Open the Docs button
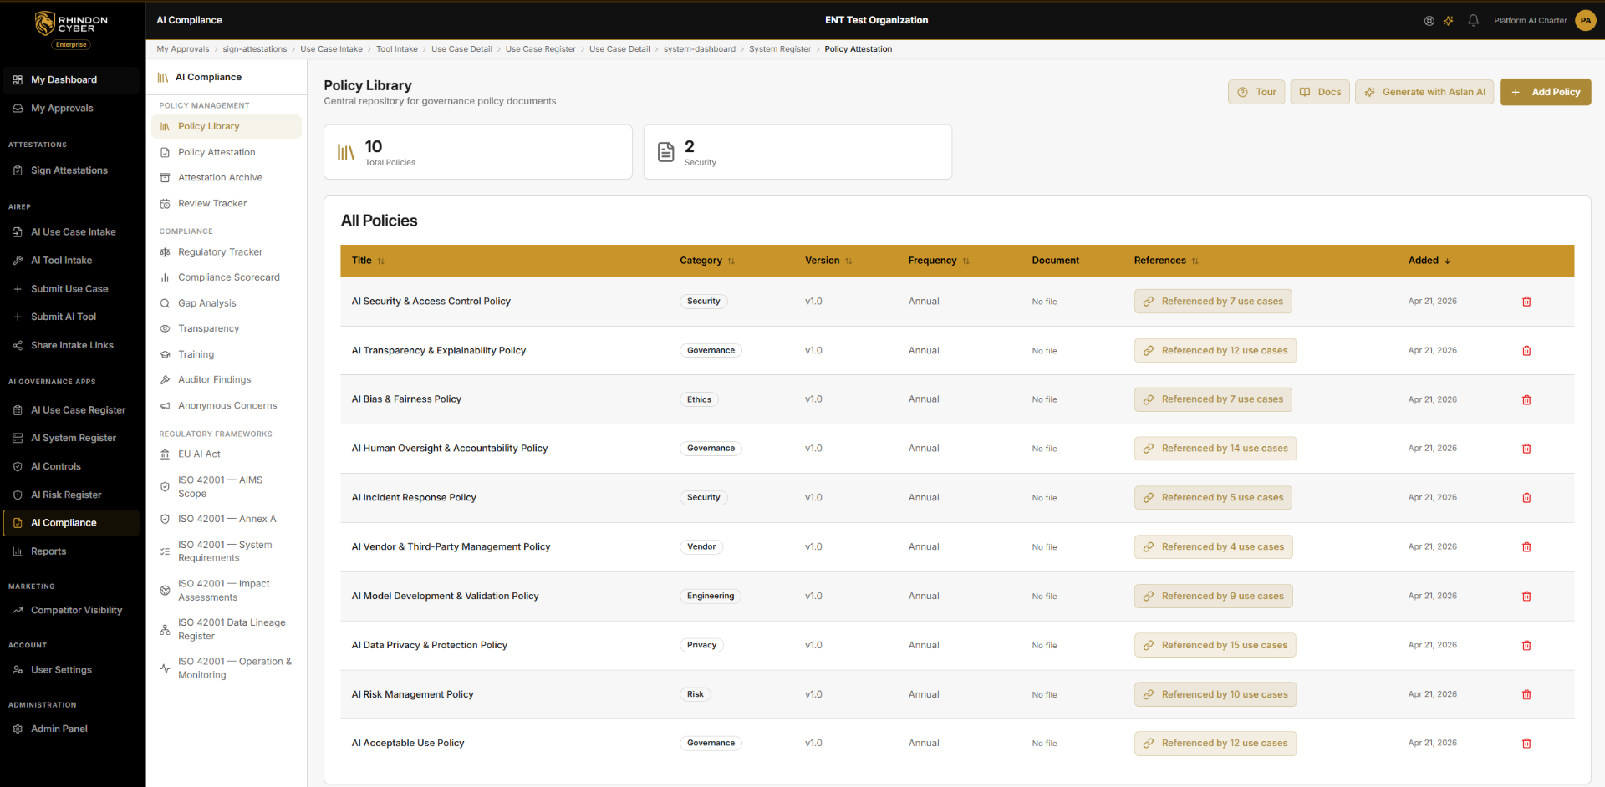The width and height of the screenshot is (1605, 787). [1320, 92]
